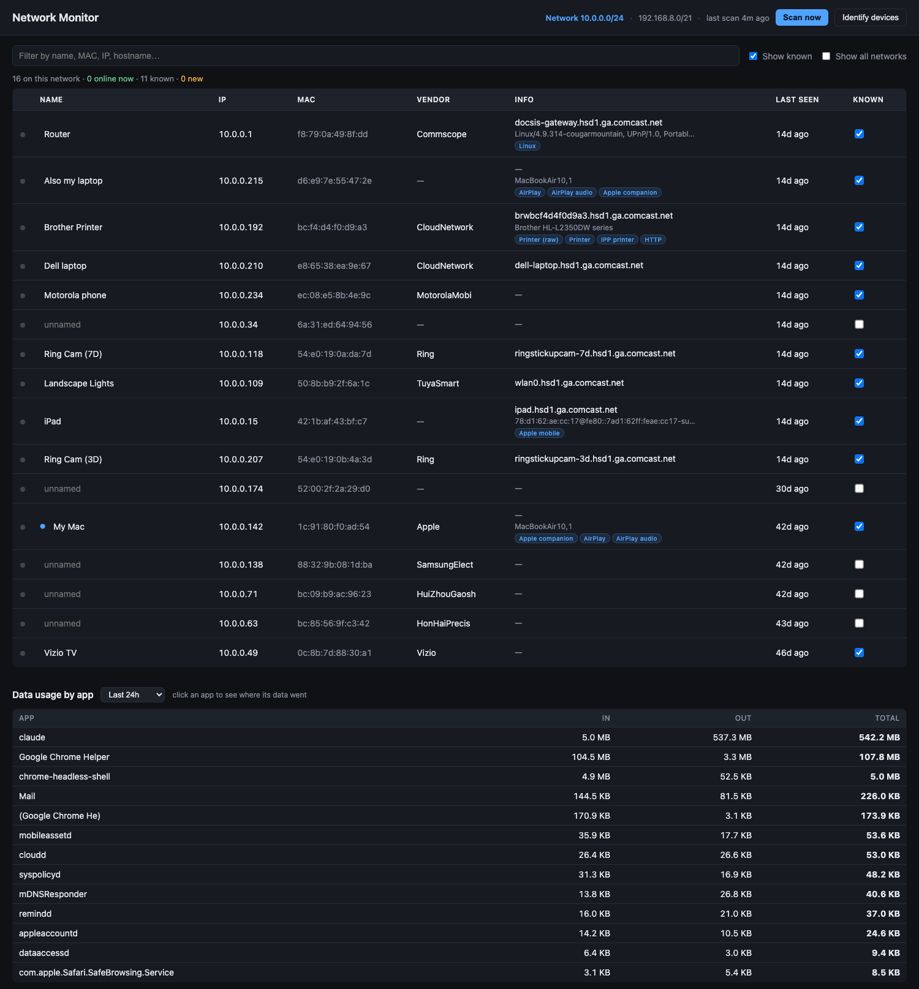Click the 0 new counter
The image size is (919, 989).
[x=192, y=79]
